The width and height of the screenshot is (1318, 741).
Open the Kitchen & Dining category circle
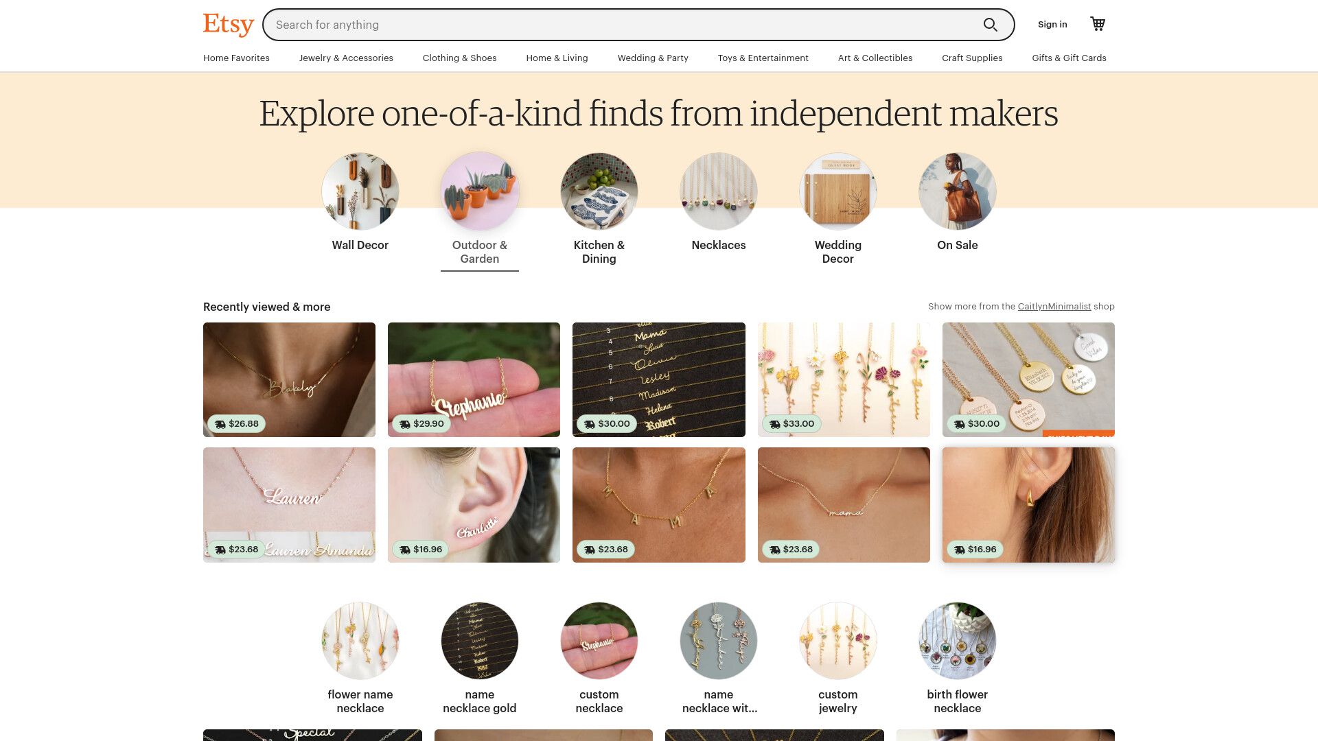coord(599,191)
